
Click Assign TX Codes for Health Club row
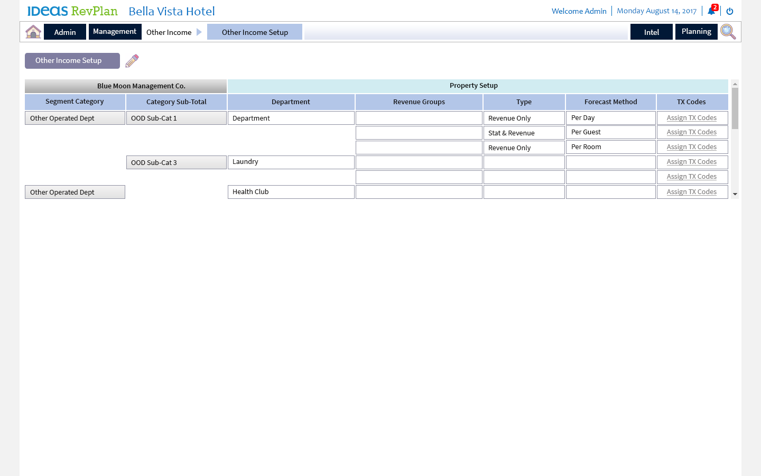[x=691, y=192]
